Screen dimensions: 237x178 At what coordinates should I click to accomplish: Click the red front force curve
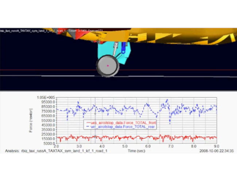(146, 138)
